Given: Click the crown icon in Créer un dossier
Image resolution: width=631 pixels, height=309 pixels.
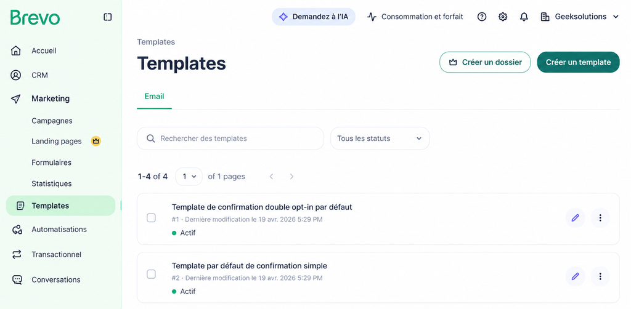Looking at the screenshot, I should [454, 62].
